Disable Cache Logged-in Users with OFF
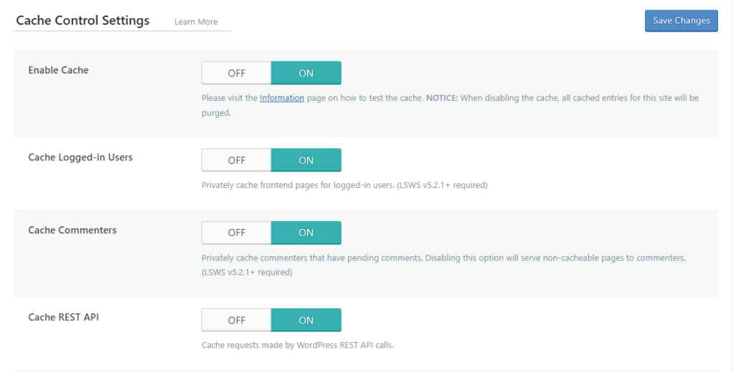This screenshot has width=733, height=372. (x=236, y=160)
